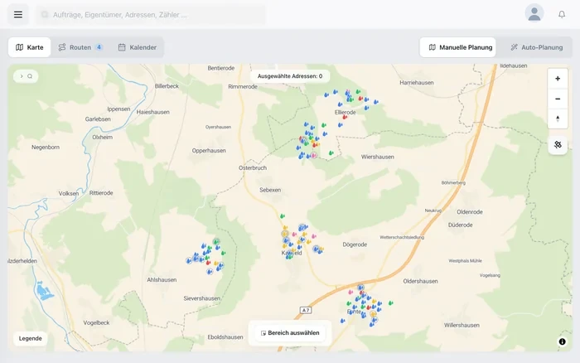Screen dimensions: 580x363
Task: Click the Harriehausen place label
Action: [417, 83]
